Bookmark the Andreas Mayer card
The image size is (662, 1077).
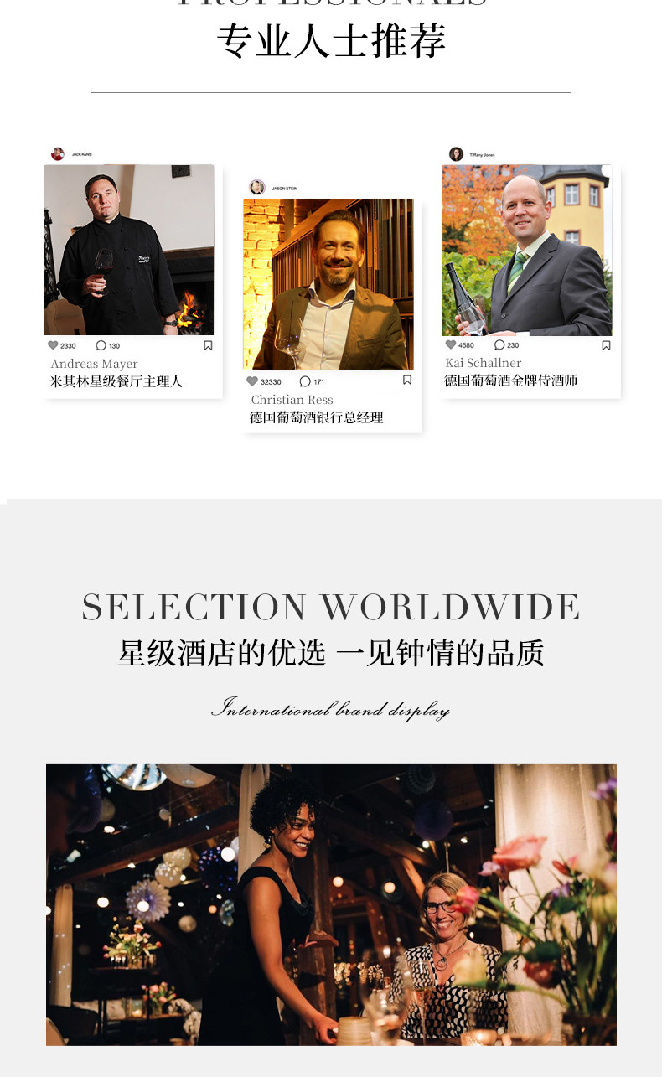coord(208,345)
